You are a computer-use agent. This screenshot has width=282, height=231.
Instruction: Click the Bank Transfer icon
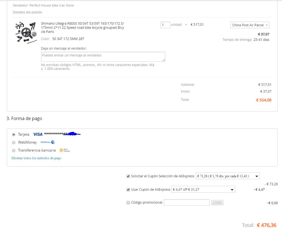coord(65,150)
